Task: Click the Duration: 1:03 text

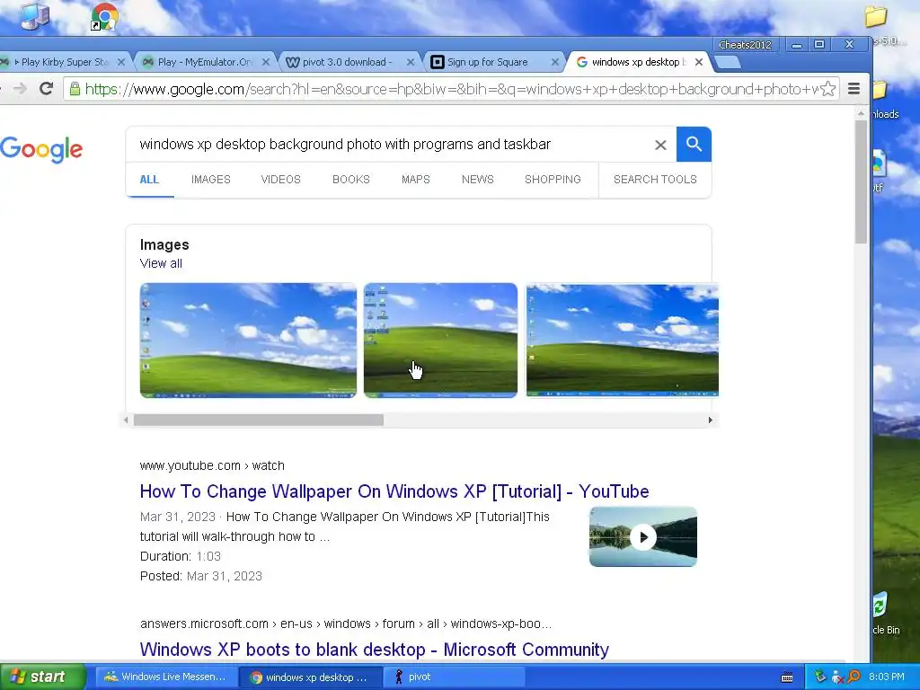Action: coord(180,556)
